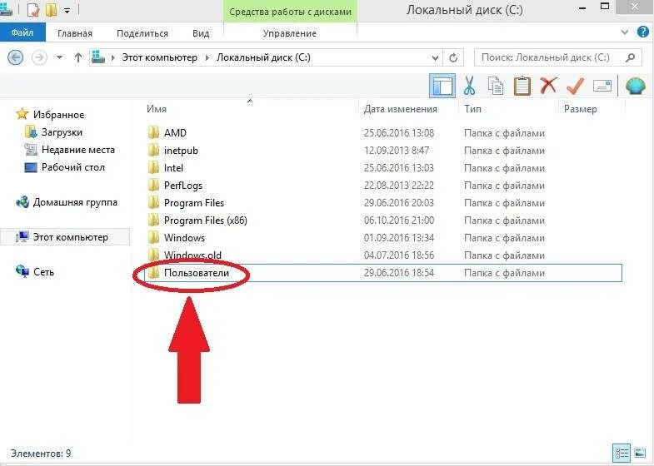Click the date 25.06.2016 13:08

click(x=399, y=133)
